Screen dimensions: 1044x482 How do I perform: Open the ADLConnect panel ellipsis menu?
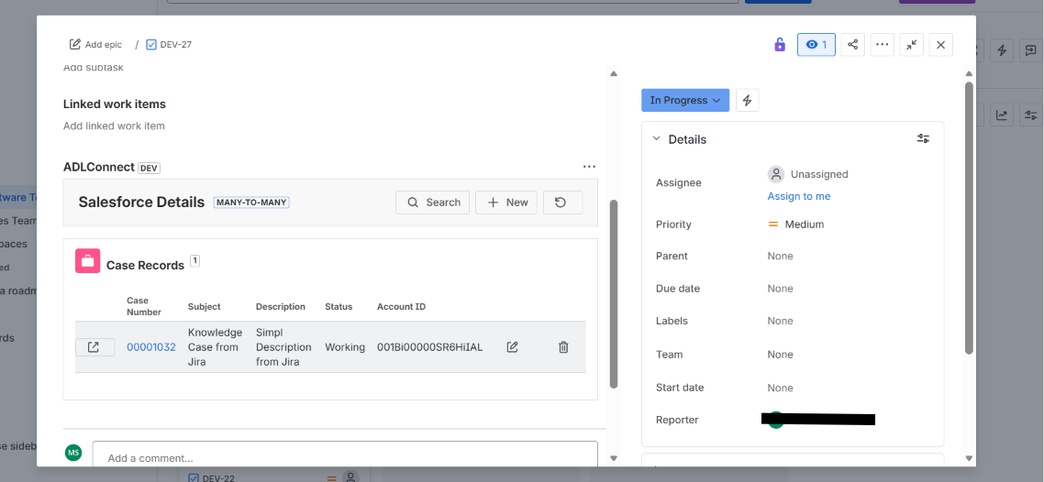point(589,167)
